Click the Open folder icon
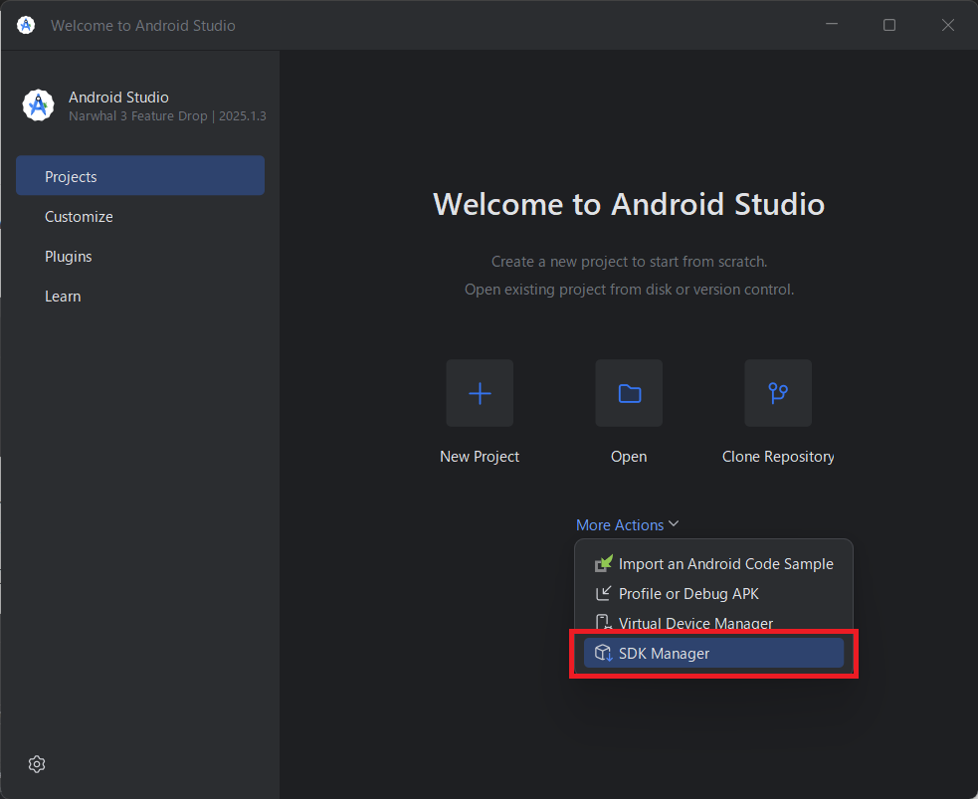 [629, 393]
